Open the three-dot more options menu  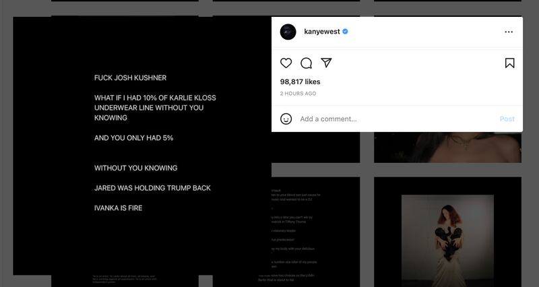coord(509,32)
